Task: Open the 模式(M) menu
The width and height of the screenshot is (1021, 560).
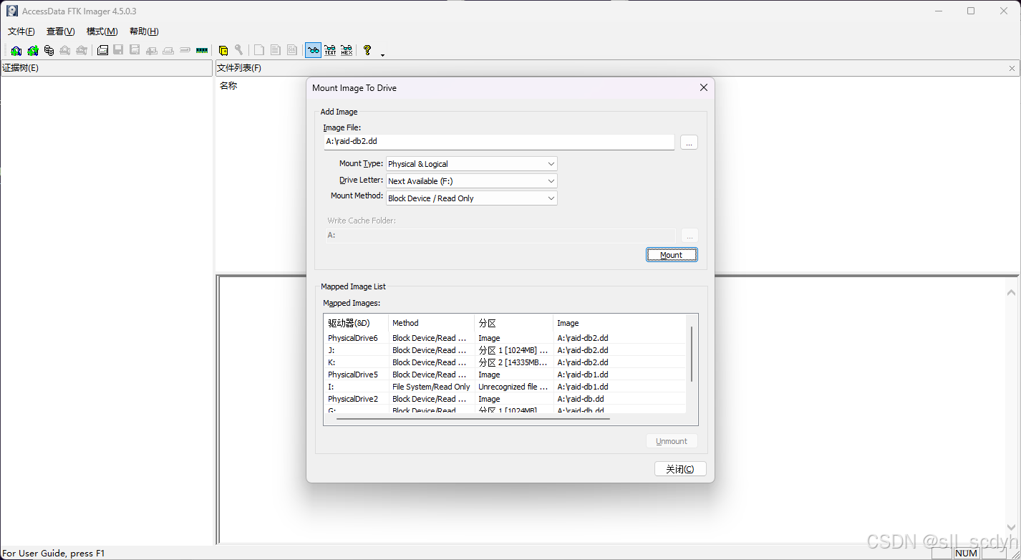Action: (102, 32)
